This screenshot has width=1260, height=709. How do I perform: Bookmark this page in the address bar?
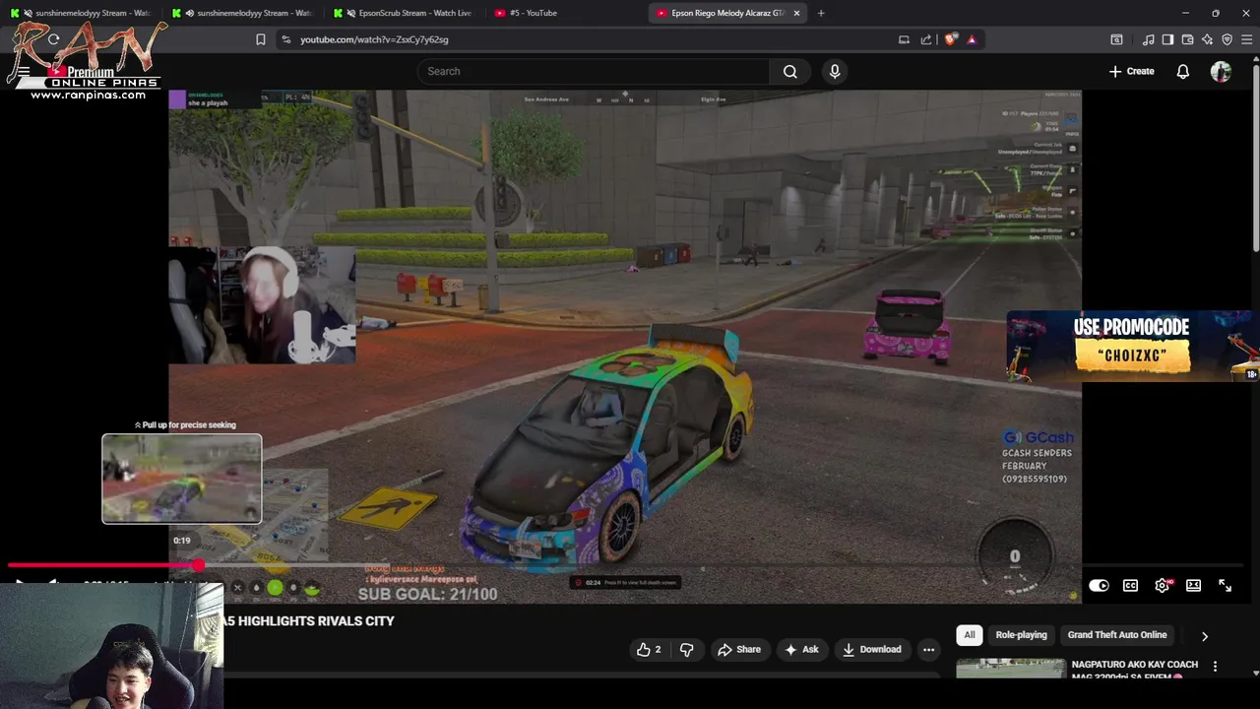260,39
